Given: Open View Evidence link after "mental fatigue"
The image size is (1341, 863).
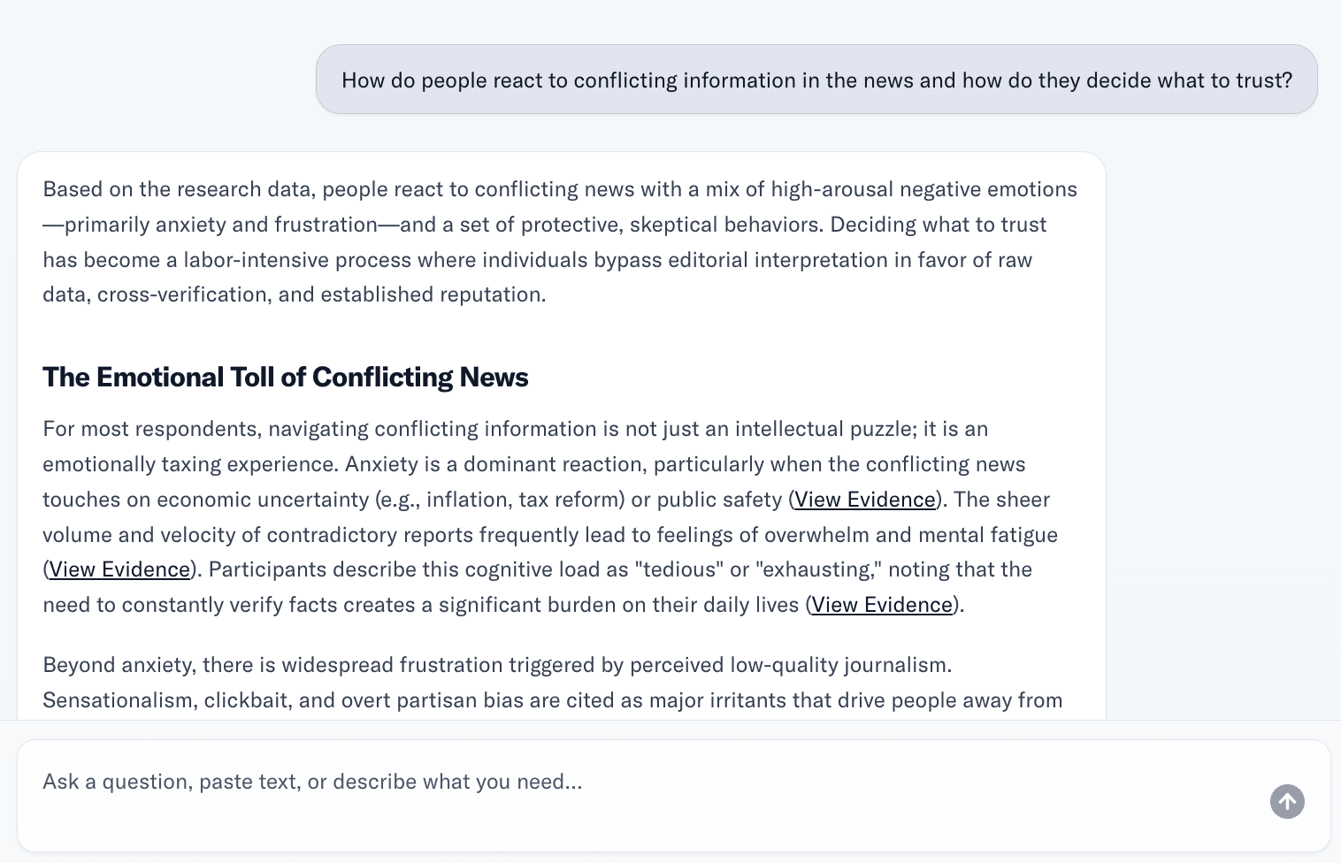Looking at the screenshot, I should click(119, 569).
